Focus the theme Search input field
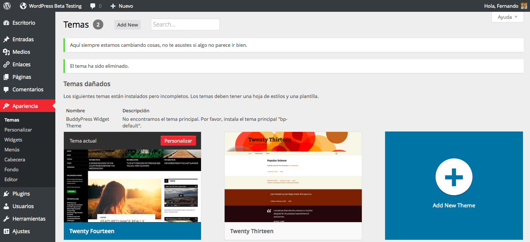Image resolution: width=530 pixels, height=242 pixels. (x=185, y=24)
